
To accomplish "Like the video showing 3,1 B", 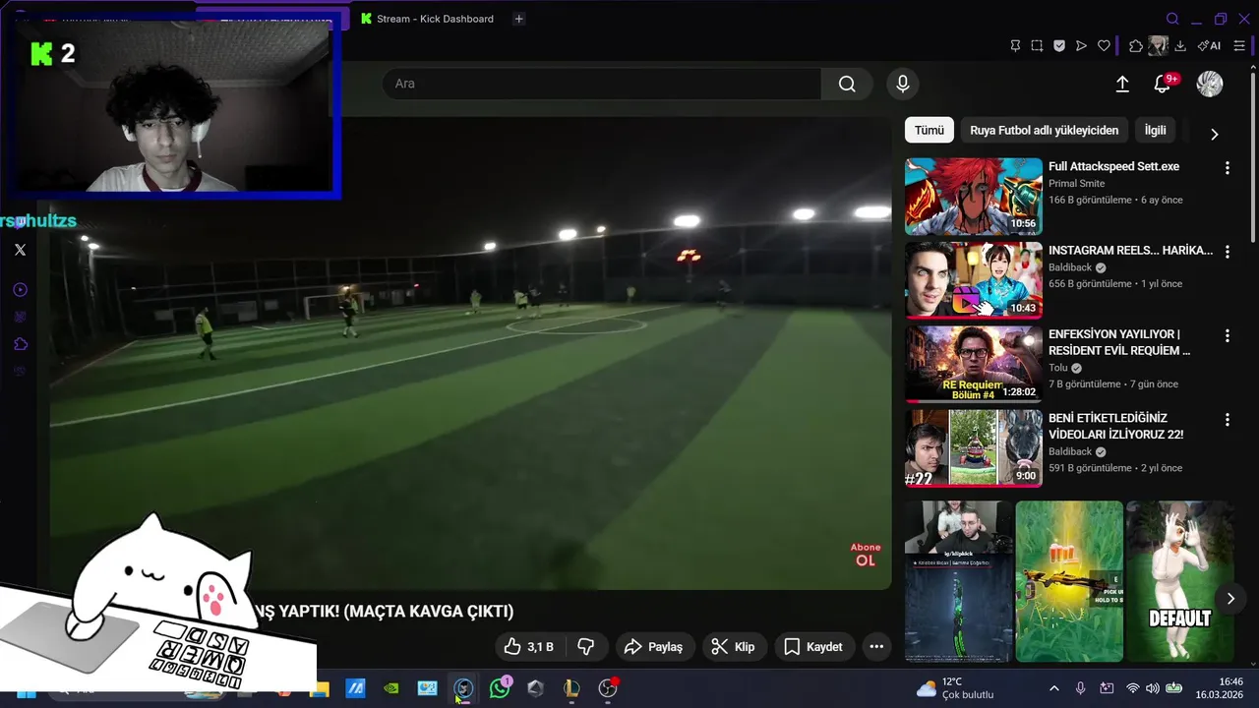I will coord(528,646).
